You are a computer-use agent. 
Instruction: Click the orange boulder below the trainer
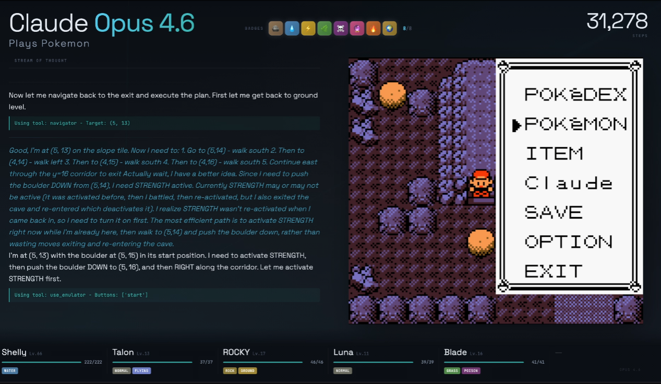(480, 242)
